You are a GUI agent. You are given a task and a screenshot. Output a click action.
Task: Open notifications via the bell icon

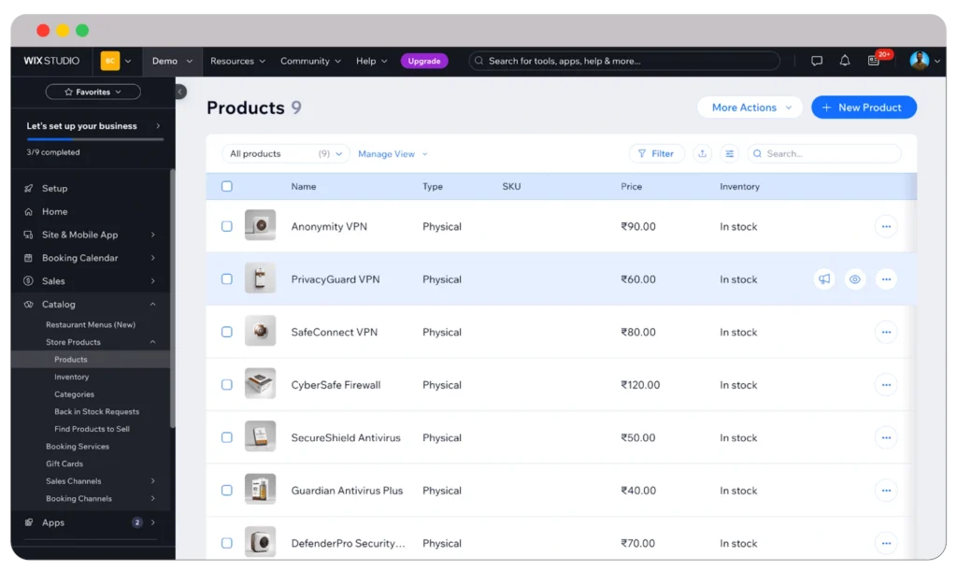click(844, 60)
